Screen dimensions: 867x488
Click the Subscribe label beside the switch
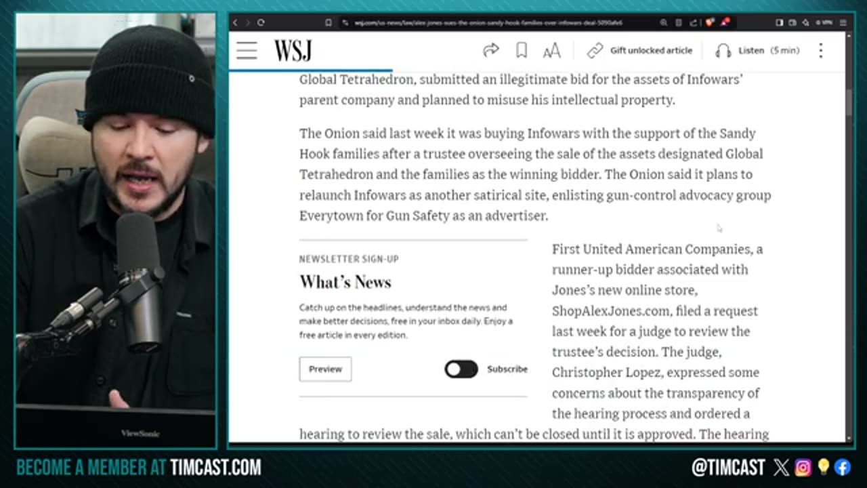(507, 369)
